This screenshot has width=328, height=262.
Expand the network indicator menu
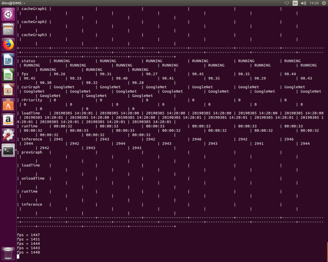coord(287,3)
